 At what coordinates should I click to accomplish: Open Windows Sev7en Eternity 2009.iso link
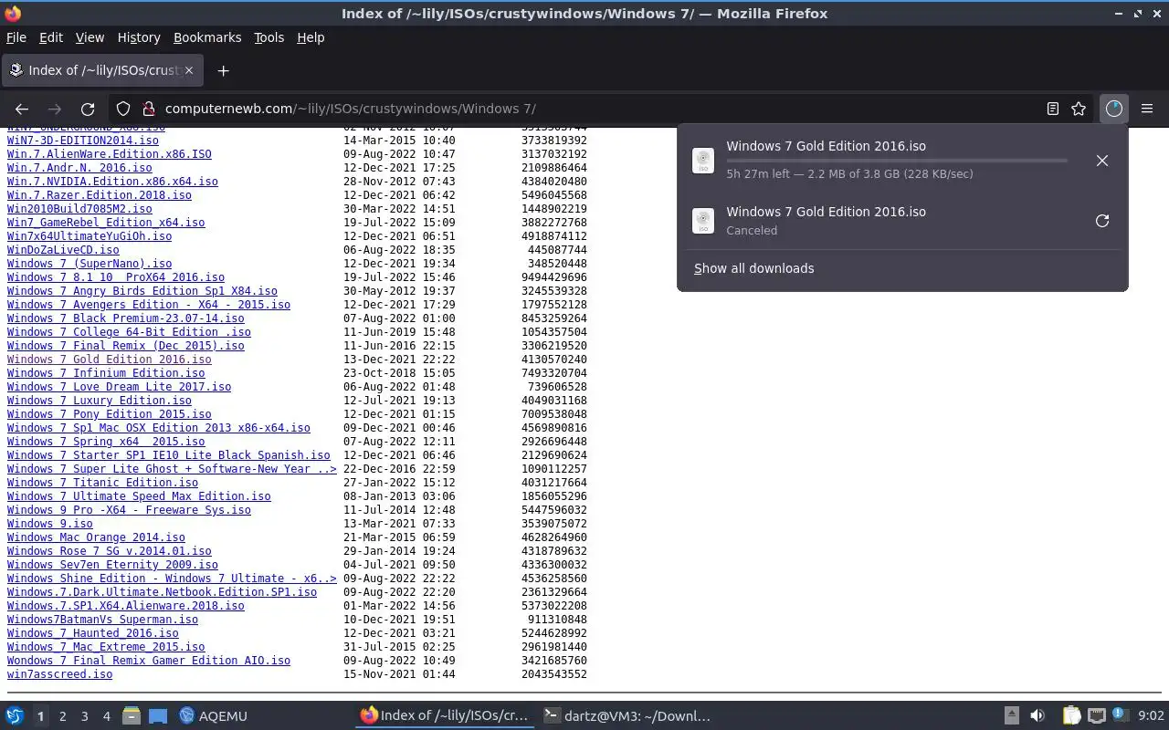pyautogui.click(x=112, y=565)
